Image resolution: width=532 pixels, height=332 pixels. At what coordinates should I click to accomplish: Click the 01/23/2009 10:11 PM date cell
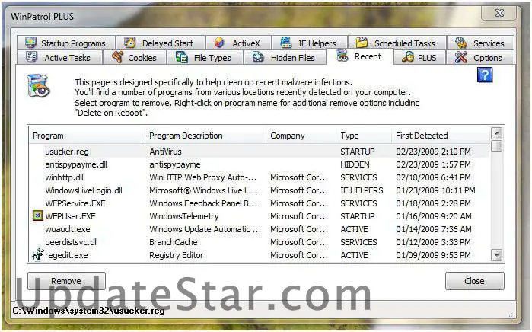coord(435,190)
